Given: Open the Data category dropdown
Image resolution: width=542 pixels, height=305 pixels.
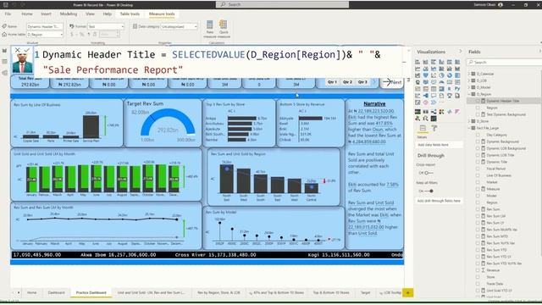Looking at the screenshot, I should click(x=179, y=26).
